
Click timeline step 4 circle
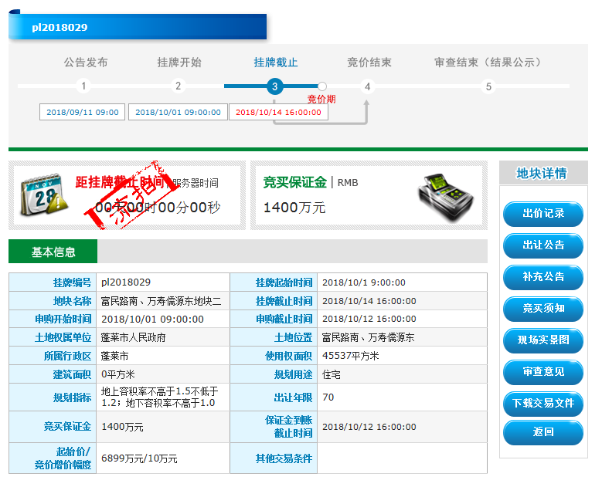(368, 86)
